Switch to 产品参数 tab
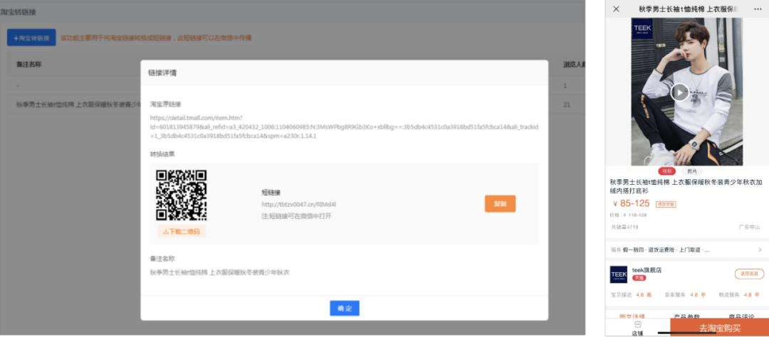 [686, 316]
